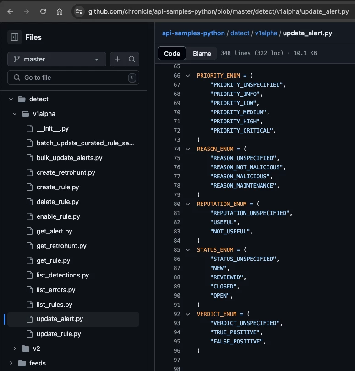Screen dimensions: 355x371
Task: Open the api-samples-python breadcrumb link
Action: point(193,33)
